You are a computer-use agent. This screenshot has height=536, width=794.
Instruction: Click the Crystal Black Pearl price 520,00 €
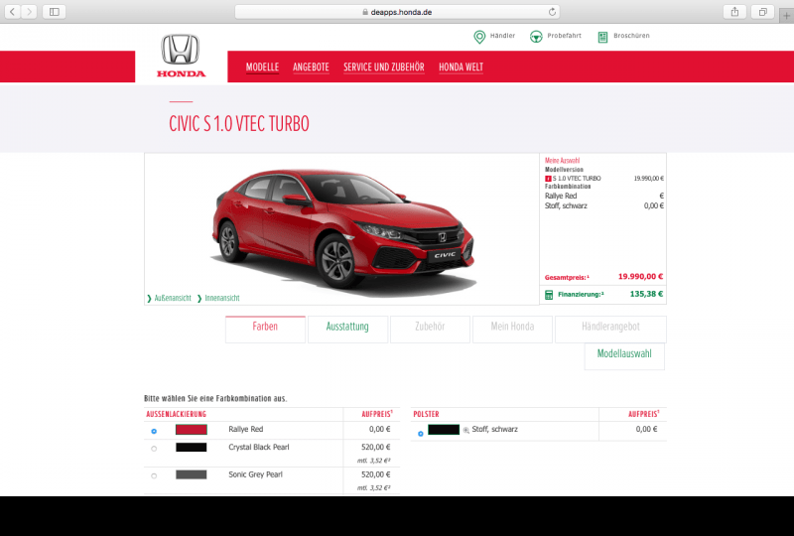tap(376, 447)
